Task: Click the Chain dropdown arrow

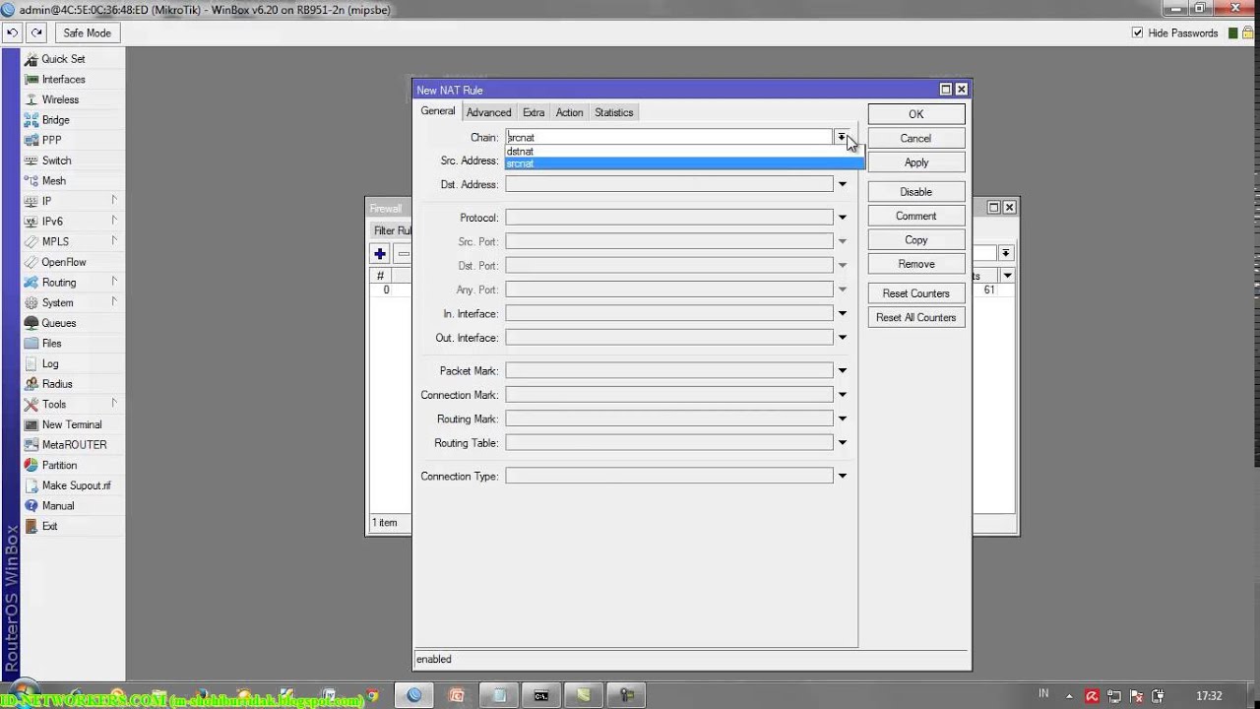Action: [842, 137]
